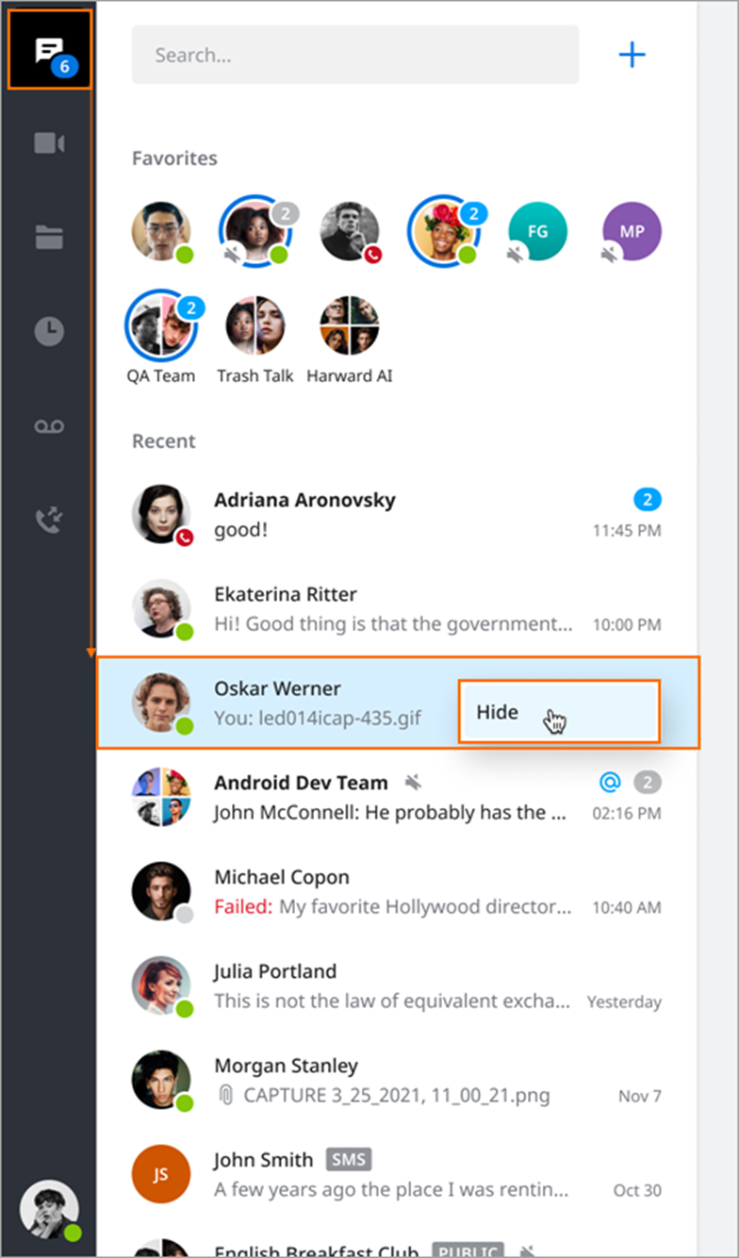Open Ekaterina Ritter conversation

(397, 608)
